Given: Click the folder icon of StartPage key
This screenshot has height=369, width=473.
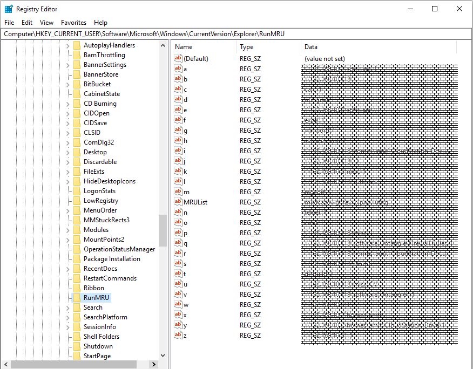Looking at the screenshot, I should (77, 356).
